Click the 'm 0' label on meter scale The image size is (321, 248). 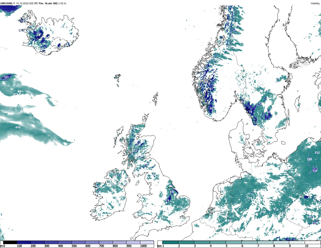[x=3, y=246]
